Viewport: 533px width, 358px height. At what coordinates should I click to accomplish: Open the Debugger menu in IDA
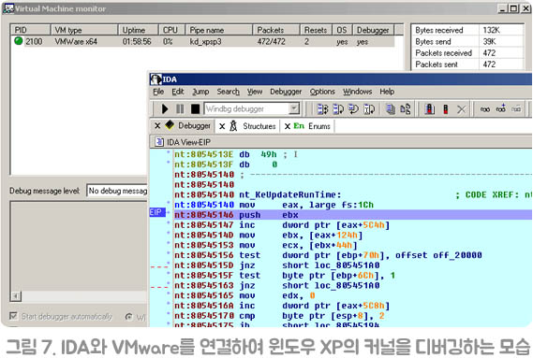click(286, 92)
